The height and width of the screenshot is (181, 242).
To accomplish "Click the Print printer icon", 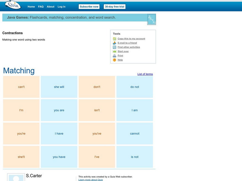I will pyautogui.click(x=114, y=56).
